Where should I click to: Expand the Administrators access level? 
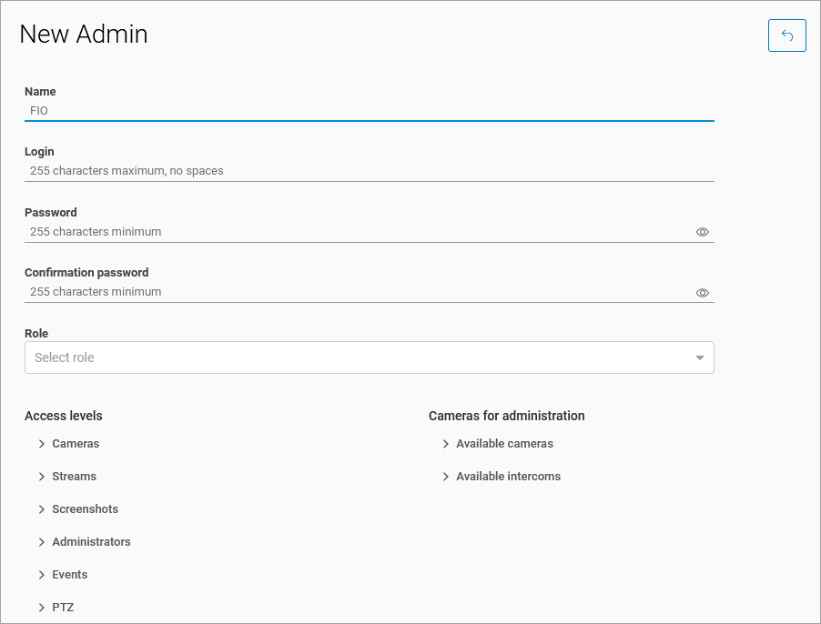[x=42, y=542]
